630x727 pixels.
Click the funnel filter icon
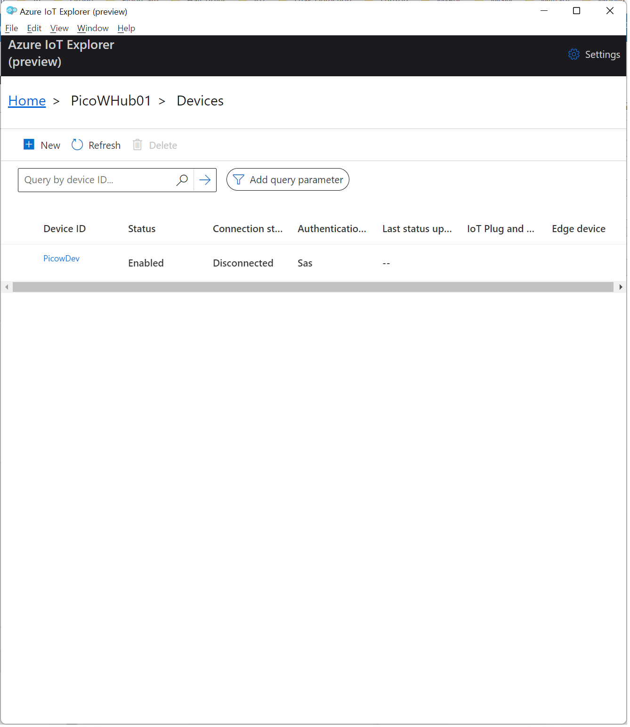(x=238, y=180)
